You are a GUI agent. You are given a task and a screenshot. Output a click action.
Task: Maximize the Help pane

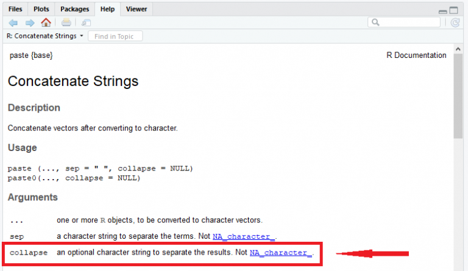pyautogui.click(x=453, y=10)
